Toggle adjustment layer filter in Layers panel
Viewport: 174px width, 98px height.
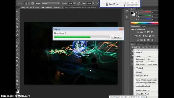pos(147,47)
